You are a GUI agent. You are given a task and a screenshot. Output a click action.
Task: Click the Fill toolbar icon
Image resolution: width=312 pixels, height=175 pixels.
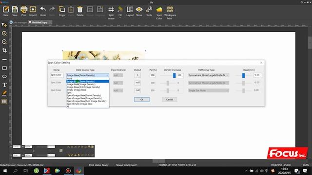pyautogui.click(x=120, y=12)
